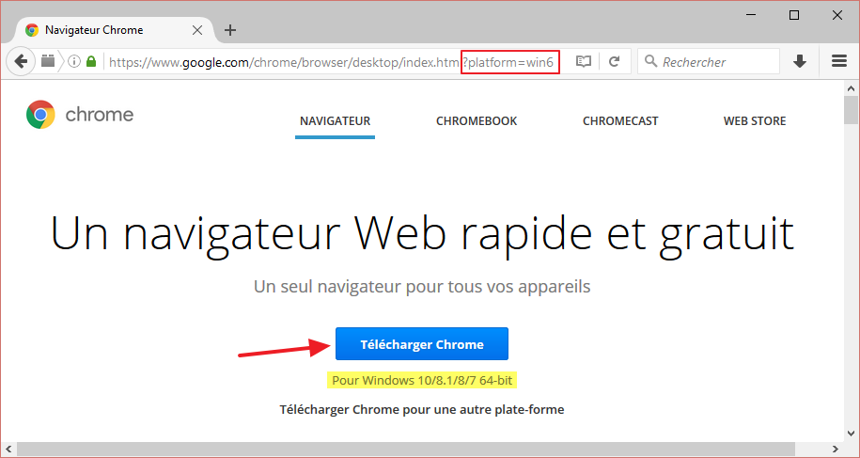Click 'Un seul navigateur pour tous vos appareils'
Viewport: 860px width, 458px height.
tap(422, 286)
